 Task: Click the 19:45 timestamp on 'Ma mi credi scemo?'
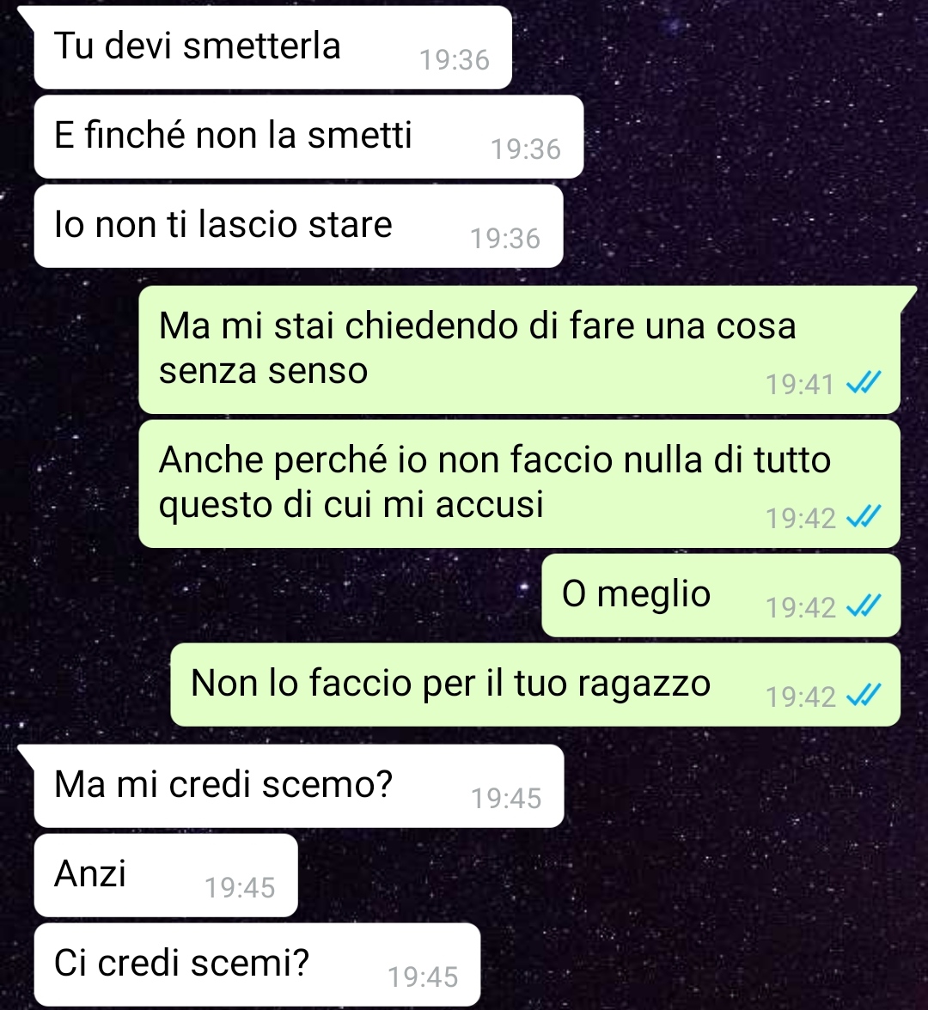[x=507, y=799]
